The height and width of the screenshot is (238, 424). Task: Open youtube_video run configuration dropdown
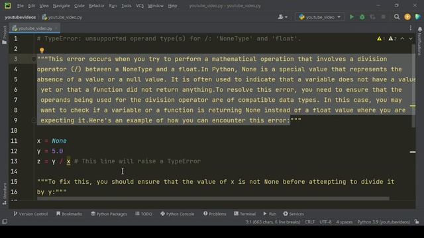click(x=319, y=17)
